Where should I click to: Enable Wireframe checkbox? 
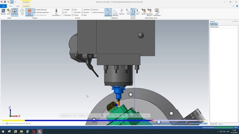(x=82, y=10)
